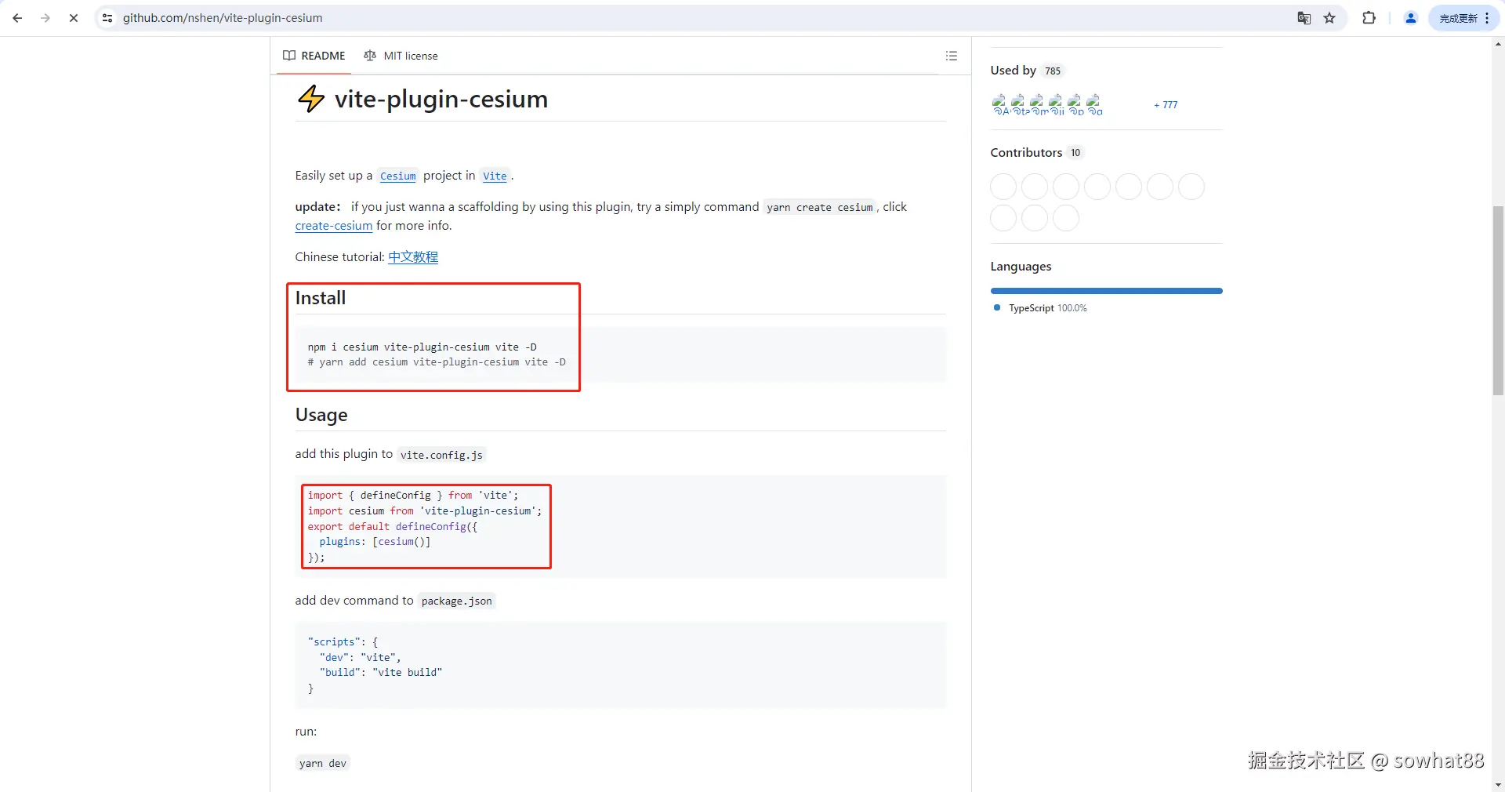Open the Contributors section heading
Image resolution: width=1505 pixels, height=792 pixels.
(x=1025, y=153)
